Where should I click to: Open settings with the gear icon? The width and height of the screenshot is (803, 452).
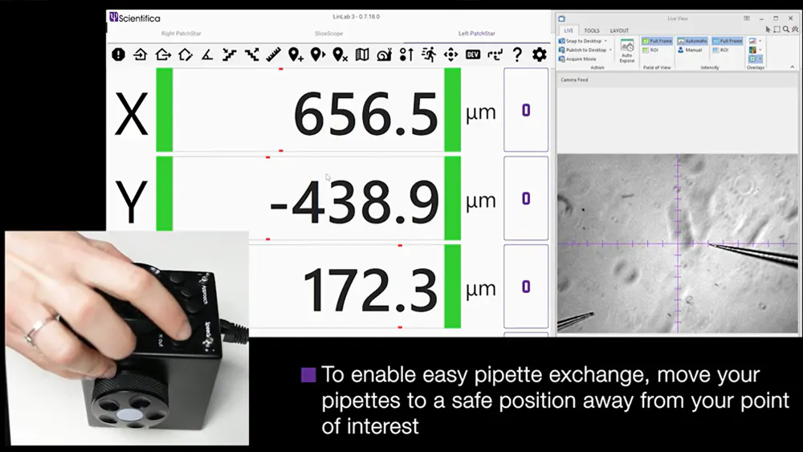pyautogui.click(x=540, y=55)
